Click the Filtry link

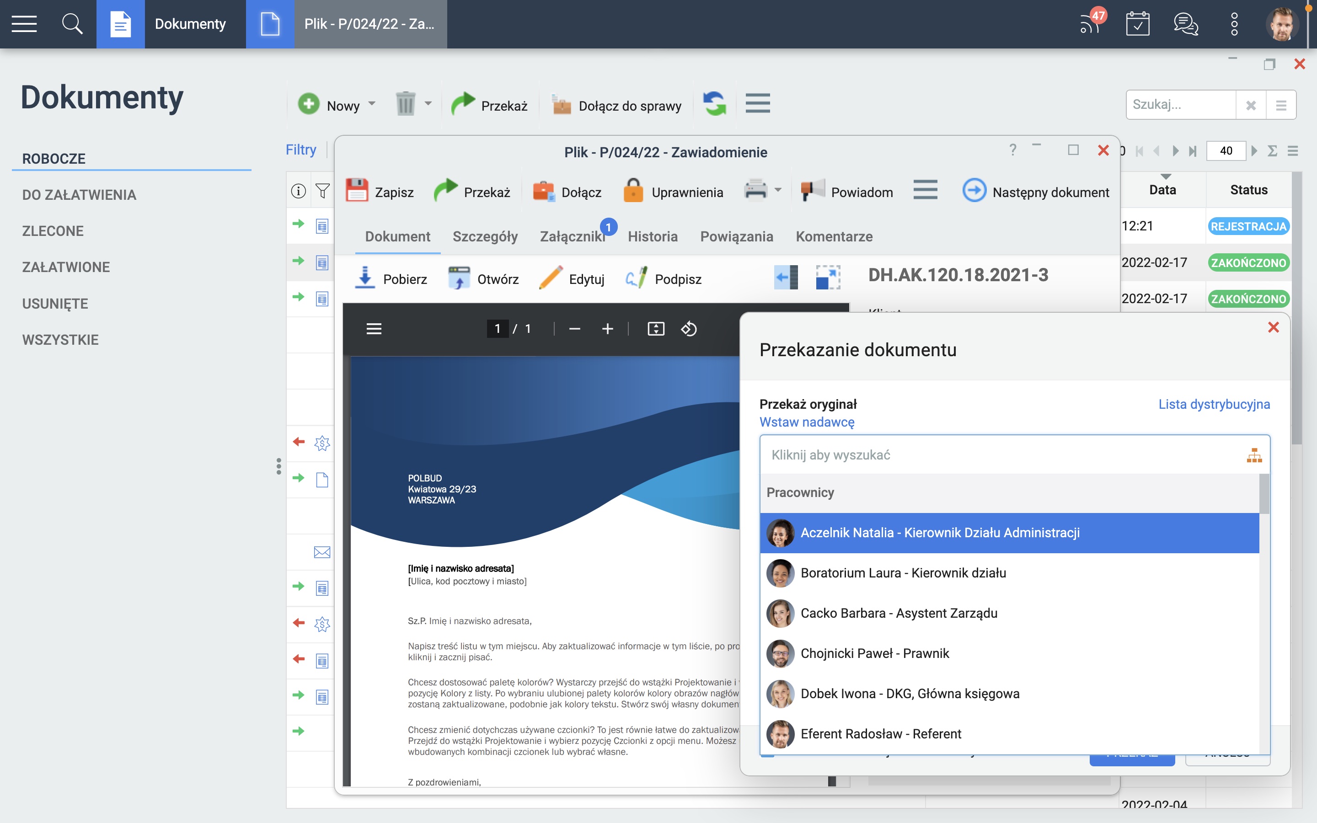pyautogui.click(x=301, y=150)
